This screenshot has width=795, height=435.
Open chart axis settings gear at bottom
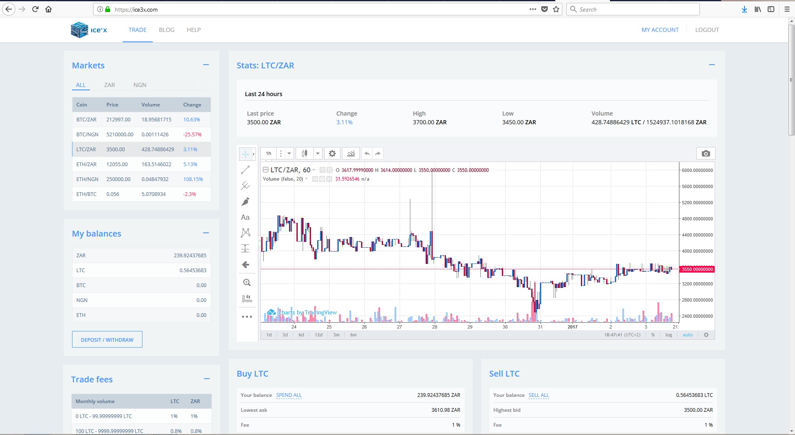706,335
